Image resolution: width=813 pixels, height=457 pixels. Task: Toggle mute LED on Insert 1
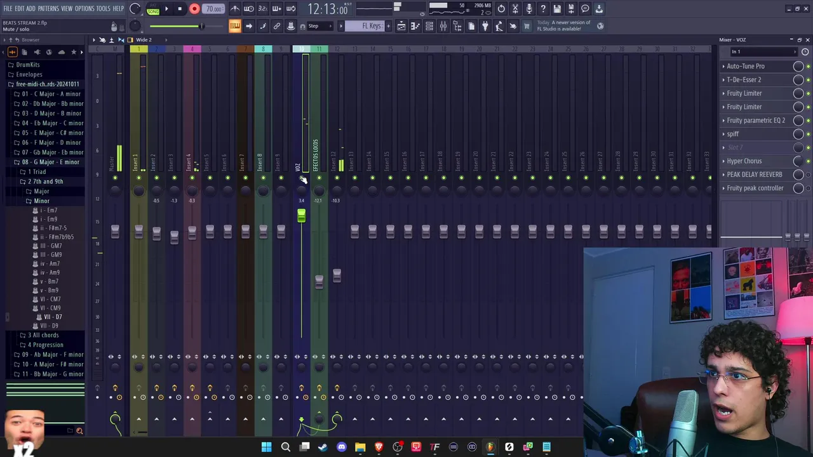pos(138,178)
